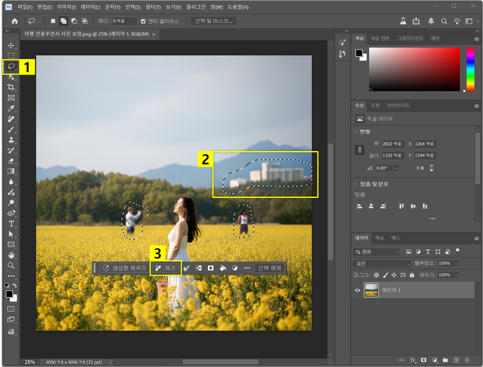
Task: Select the Zoom tool magnifier
Action: coord(11,265)
